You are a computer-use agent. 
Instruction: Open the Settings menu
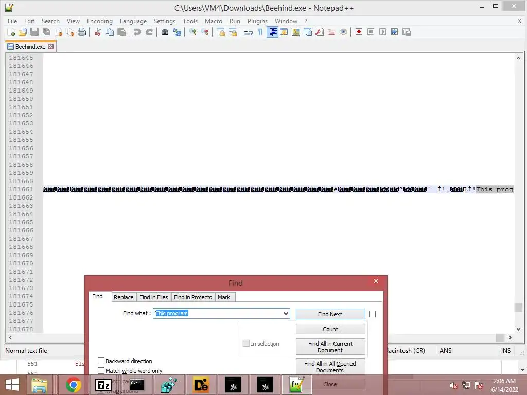coord(165,21)
